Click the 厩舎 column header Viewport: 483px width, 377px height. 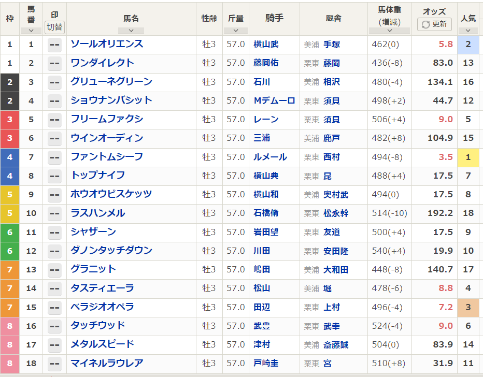pyautogui.click(x=334, y=19)
